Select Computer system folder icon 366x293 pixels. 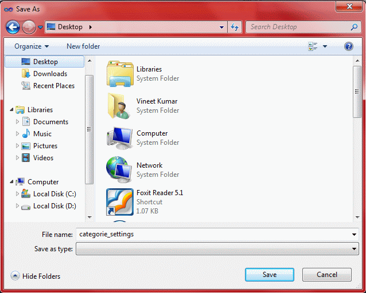119,138
